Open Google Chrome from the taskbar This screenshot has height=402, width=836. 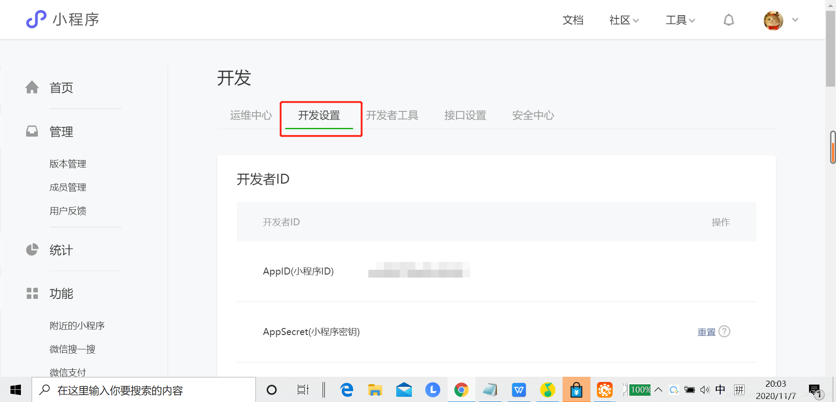coord(461,389)
